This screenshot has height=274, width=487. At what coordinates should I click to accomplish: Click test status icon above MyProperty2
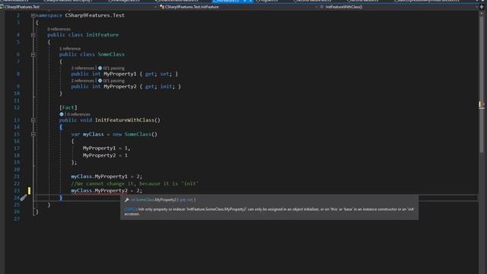[100, 81]
